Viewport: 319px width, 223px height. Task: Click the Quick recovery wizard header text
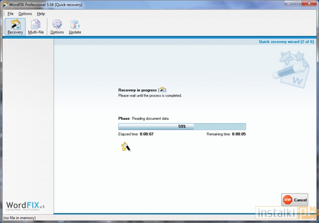click(x=286, y=42)
